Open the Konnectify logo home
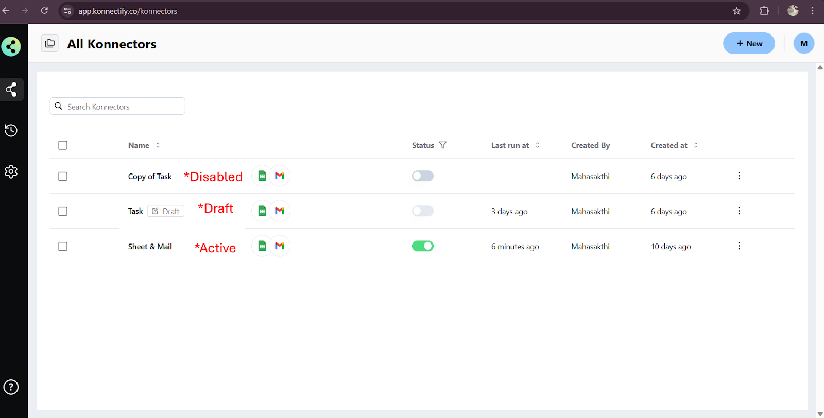The width and height of the screenshot is (824, 418). coord(11,46)
